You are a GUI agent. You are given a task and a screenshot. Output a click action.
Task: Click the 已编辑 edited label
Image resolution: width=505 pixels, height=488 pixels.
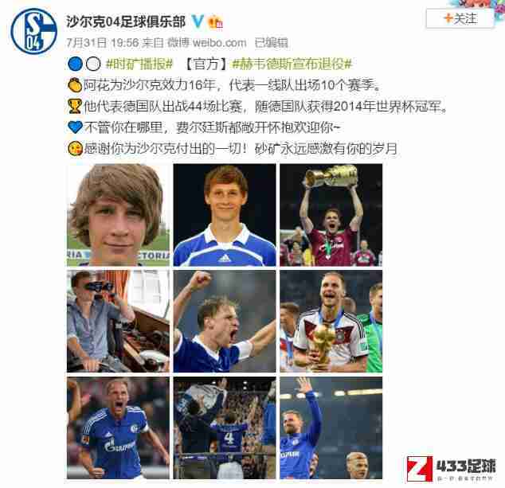[271, 43]
